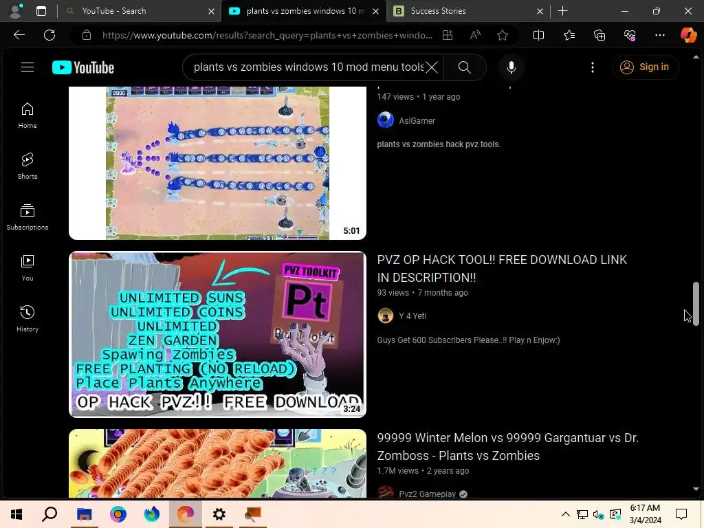
Task: Open the PVZ OP HACK TOOL video thumbnail
Action: pos(217,335)
